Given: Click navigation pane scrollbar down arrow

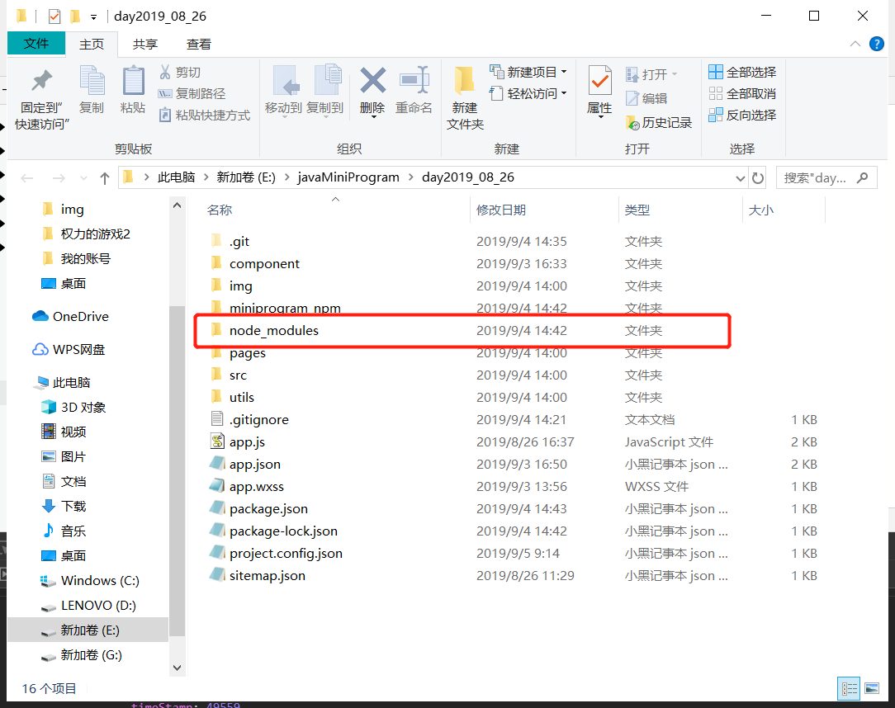Looking at the screenshot, I should click(x=177, y=668).
